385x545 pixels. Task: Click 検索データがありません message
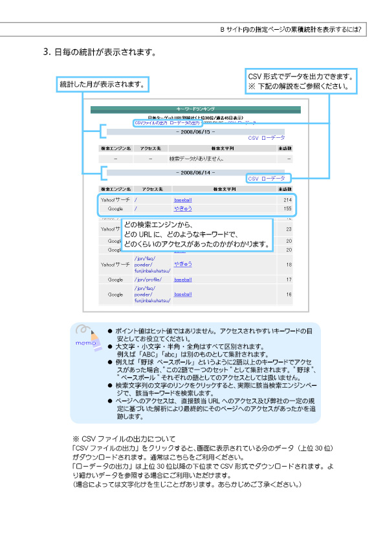click(x=196, y=159)
